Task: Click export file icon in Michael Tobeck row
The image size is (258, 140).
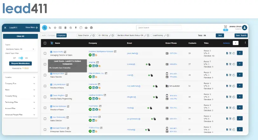Action: tap(227, 130)
